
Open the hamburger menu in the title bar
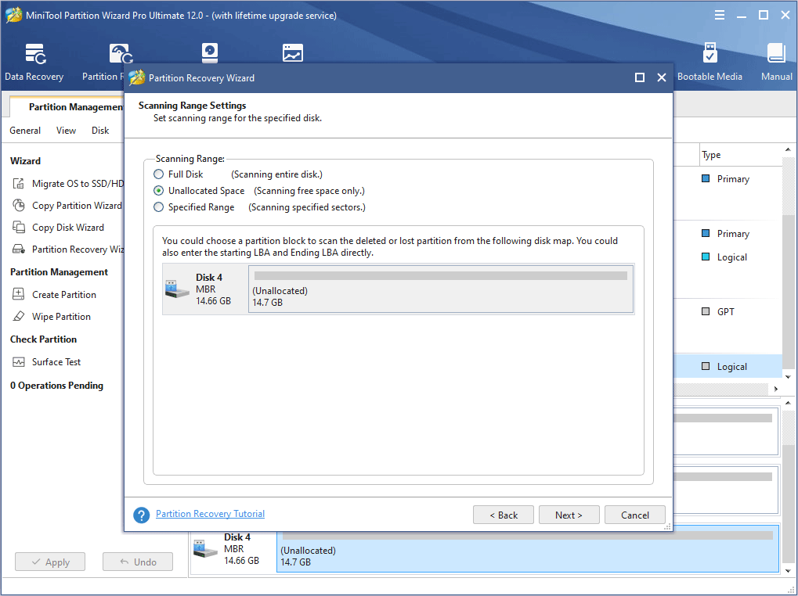coord(720,15)
